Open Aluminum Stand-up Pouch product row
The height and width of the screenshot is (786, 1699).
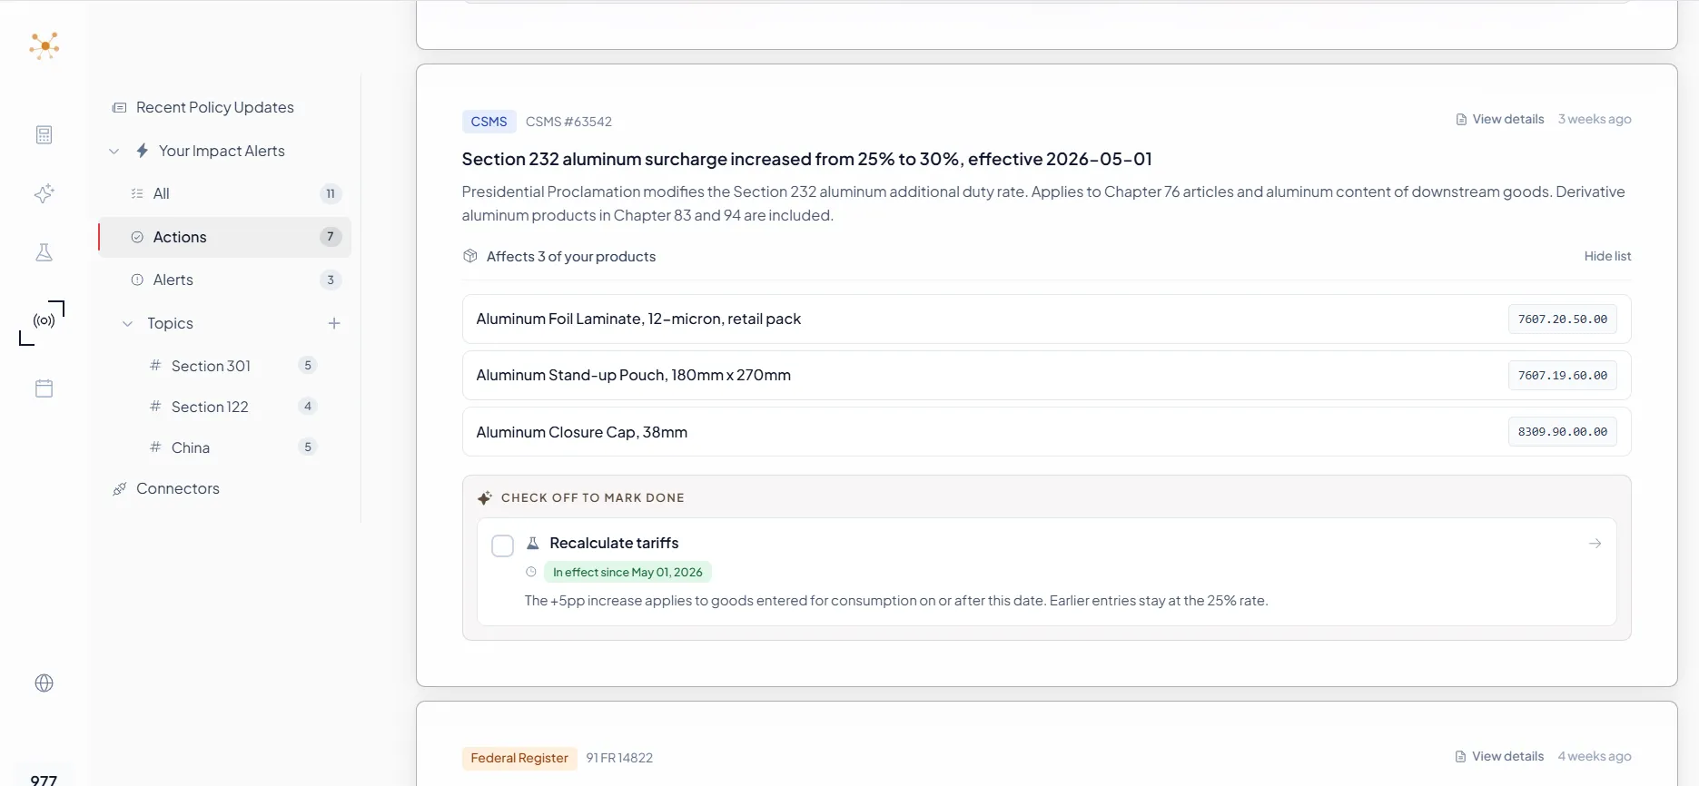1046,376
